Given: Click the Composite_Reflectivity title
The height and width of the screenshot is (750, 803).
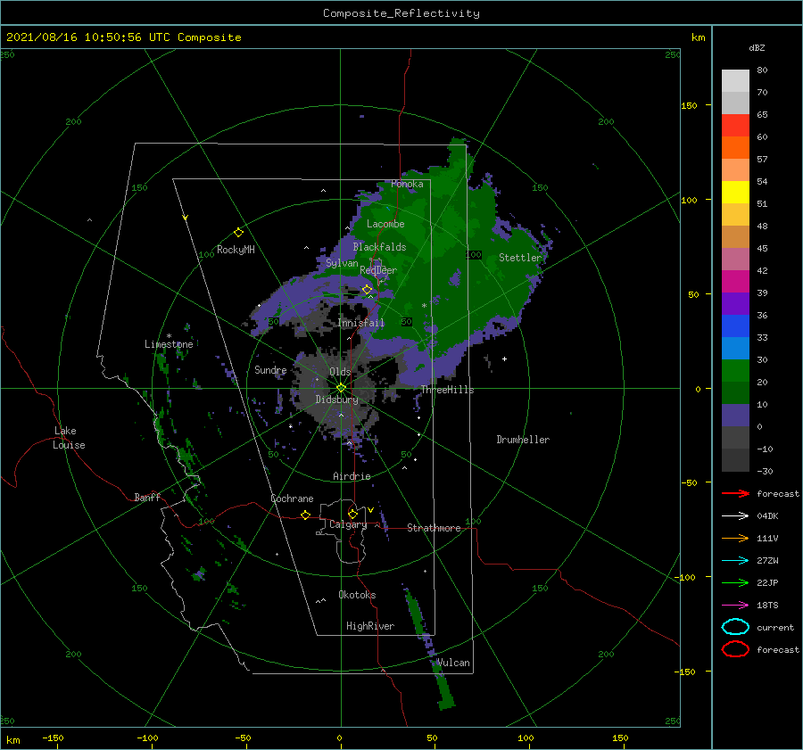Looking at the screenshot, I should coord(401,13).
